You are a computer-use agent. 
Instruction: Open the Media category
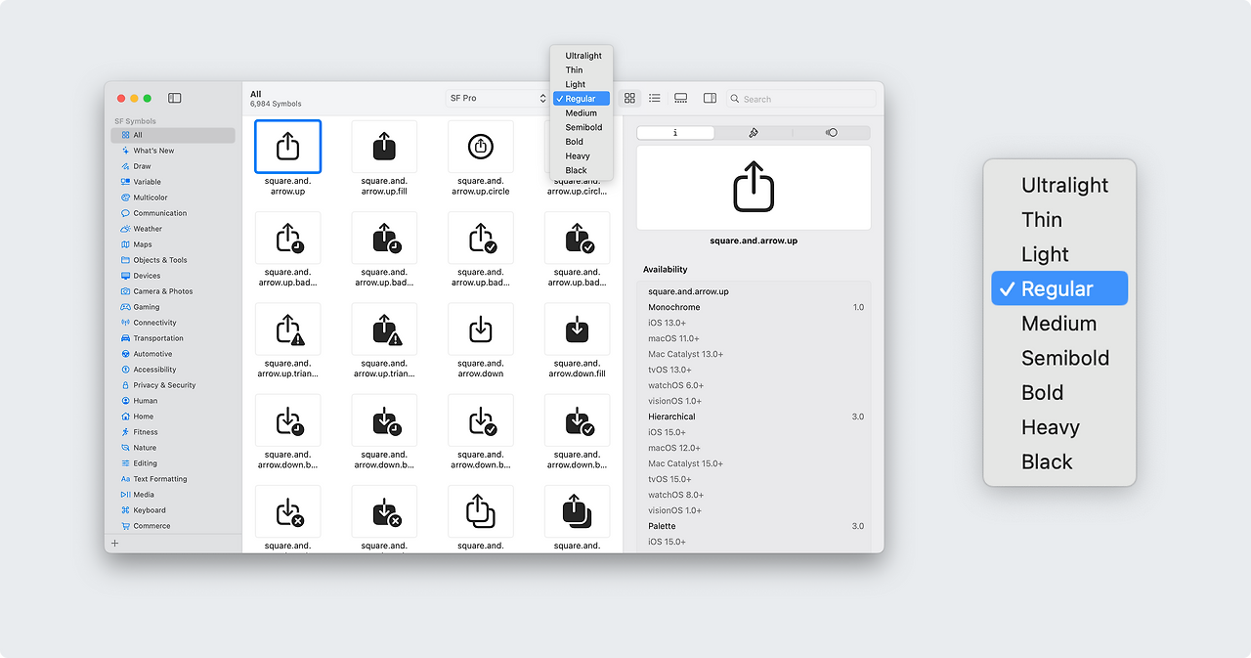173,495
